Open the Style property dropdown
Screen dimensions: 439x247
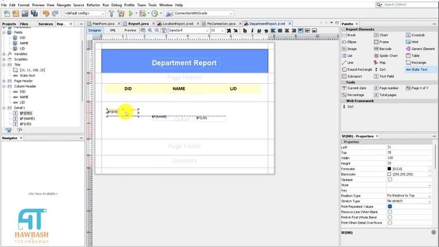coord(409,185)
